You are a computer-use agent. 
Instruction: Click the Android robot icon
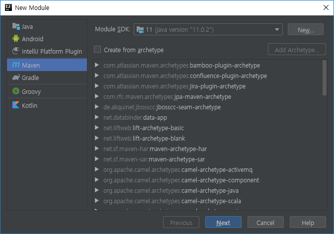coord(16,39)
